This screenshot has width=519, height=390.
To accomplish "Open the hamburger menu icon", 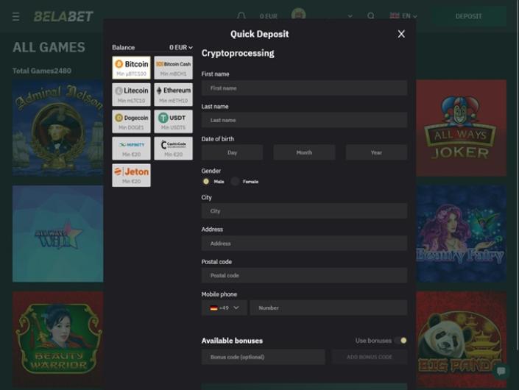I will coord(15,16).
